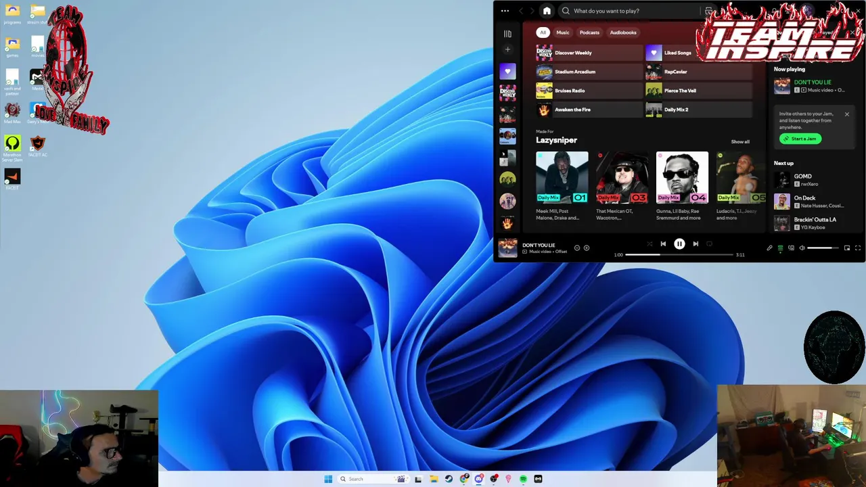866x487 pixels.
Task: Open Steam from taskbar
Action: (x=449, y=479)
